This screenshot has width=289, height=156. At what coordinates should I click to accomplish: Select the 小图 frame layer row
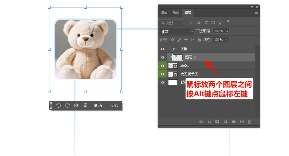click(211, 66)
